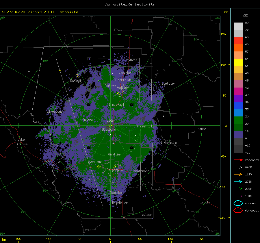The width and height of the screenshot is (260, 243).
Task: Click the Composite_Reflectivity title
Action: tap(130, 4)
